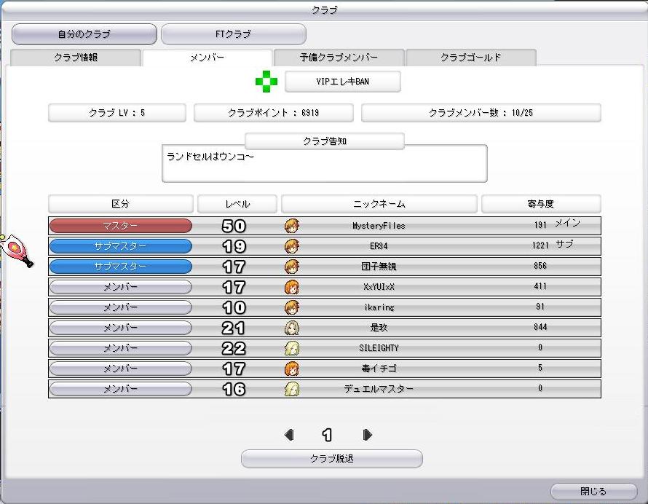
Task: Open the クラブゴールド tab
Action: 470,58
